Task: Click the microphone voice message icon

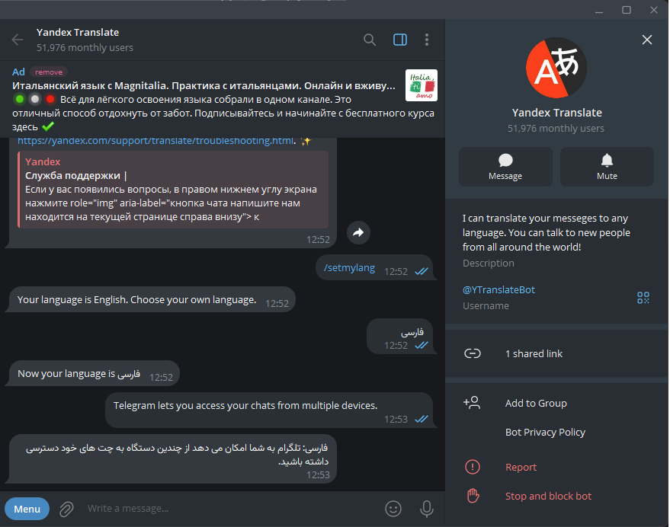Action: click(x=427, y=508)
